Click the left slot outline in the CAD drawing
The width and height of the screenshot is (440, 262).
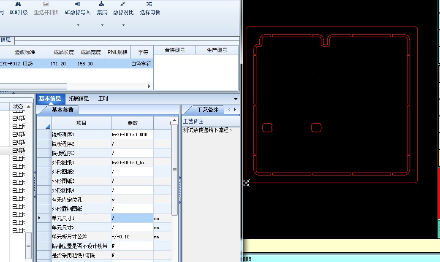267,128
